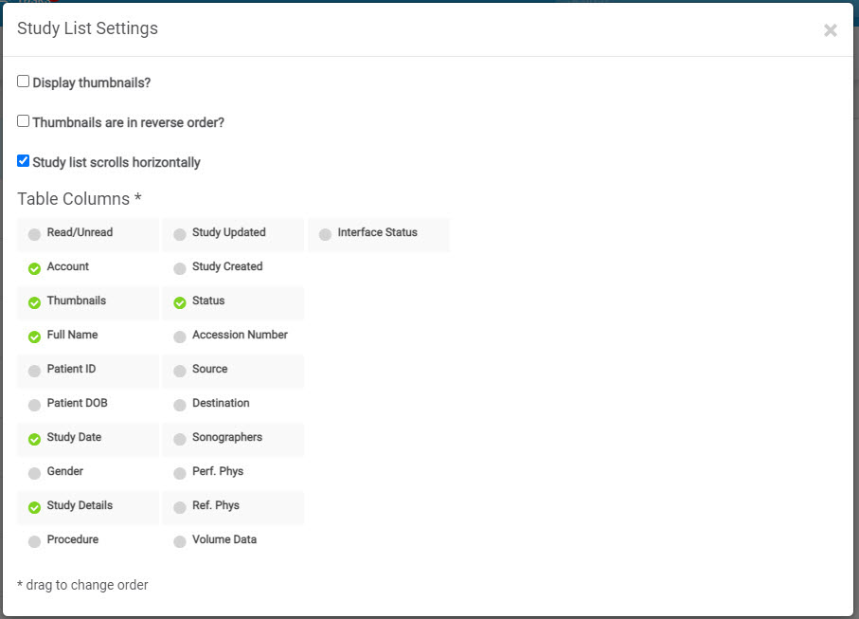This screenshot has height=619, width=859.
Task: Enable the Procedure column dot
Action: 34,541
